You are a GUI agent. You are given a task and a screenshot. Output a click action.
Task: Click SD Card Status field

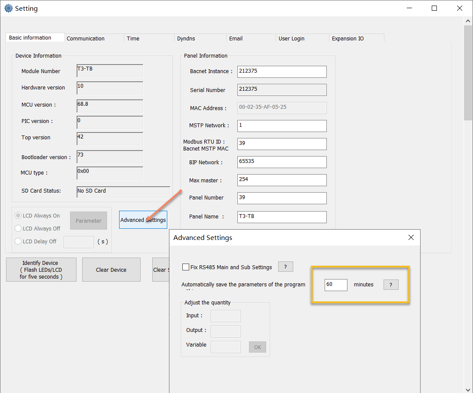coord(123,192)
